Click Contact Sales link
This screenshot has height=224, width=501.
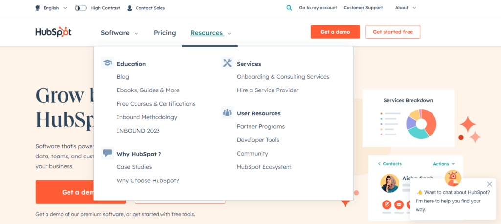[150, 8]
